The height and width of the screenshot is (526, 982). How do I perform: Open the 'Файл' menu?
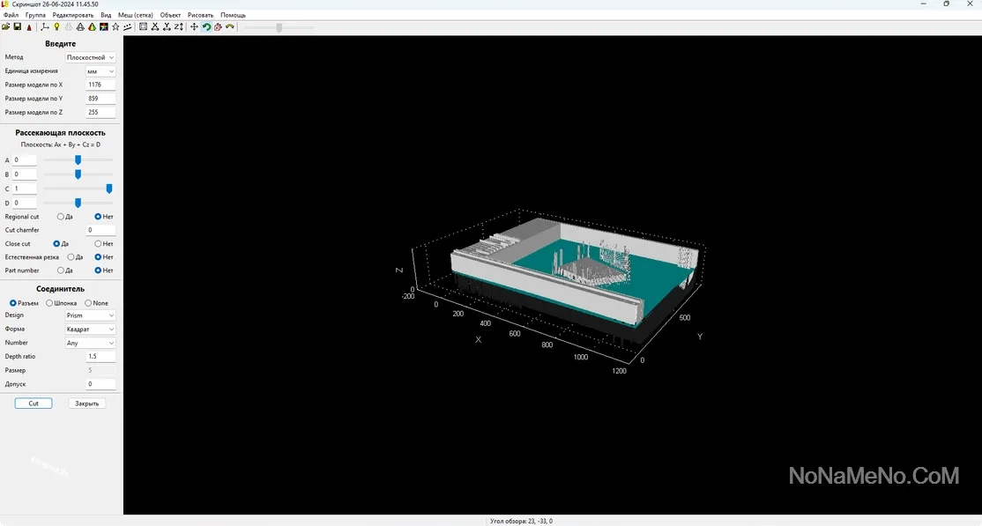pyautogui.click(x=11, y=15)
